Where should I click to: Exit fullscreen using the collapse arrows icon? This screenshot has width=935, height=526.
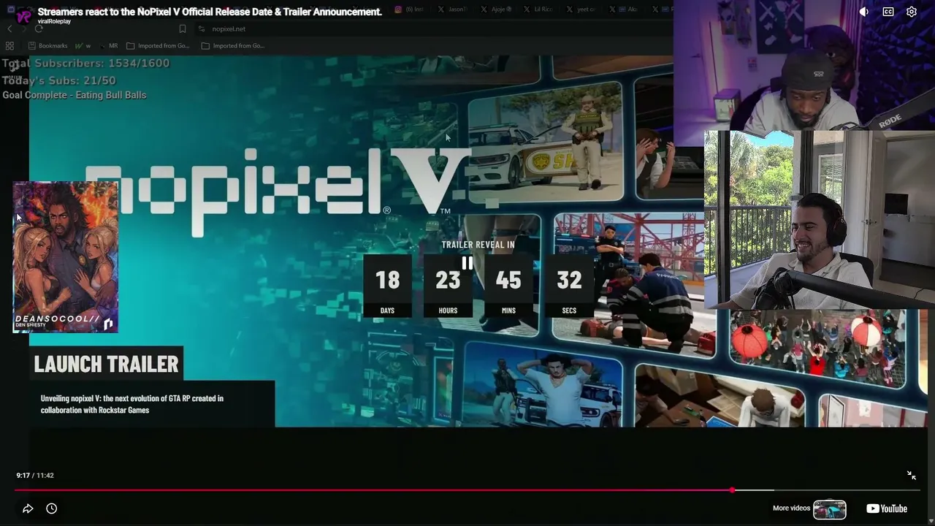coord(912,476)
